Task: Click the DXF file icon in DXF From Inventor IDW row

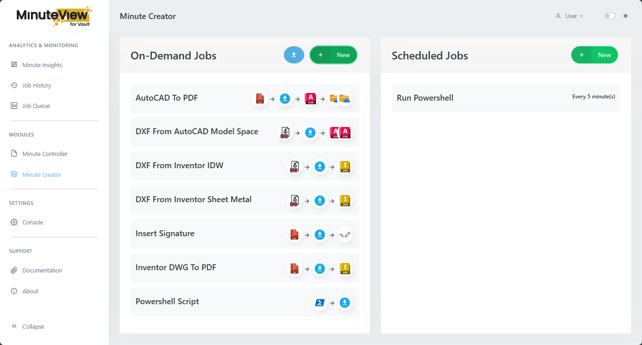Action: (x=294, y=166)
